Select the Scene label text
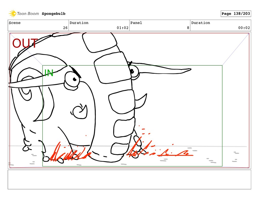 click(x=15, y=23)
